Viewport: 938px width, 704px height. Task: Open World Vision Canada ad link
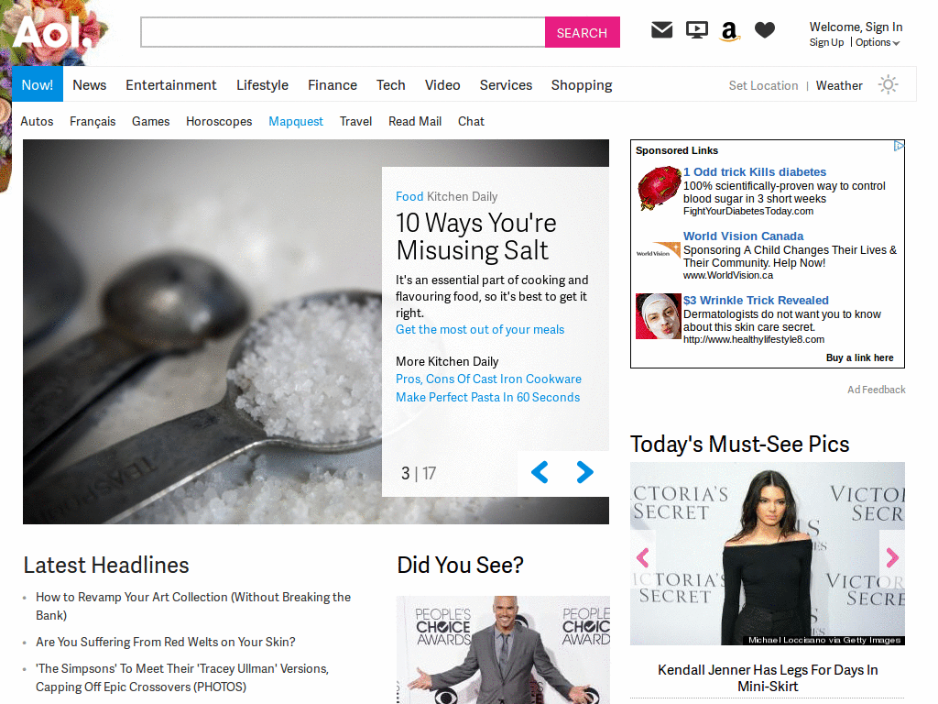tap(744, 236)
